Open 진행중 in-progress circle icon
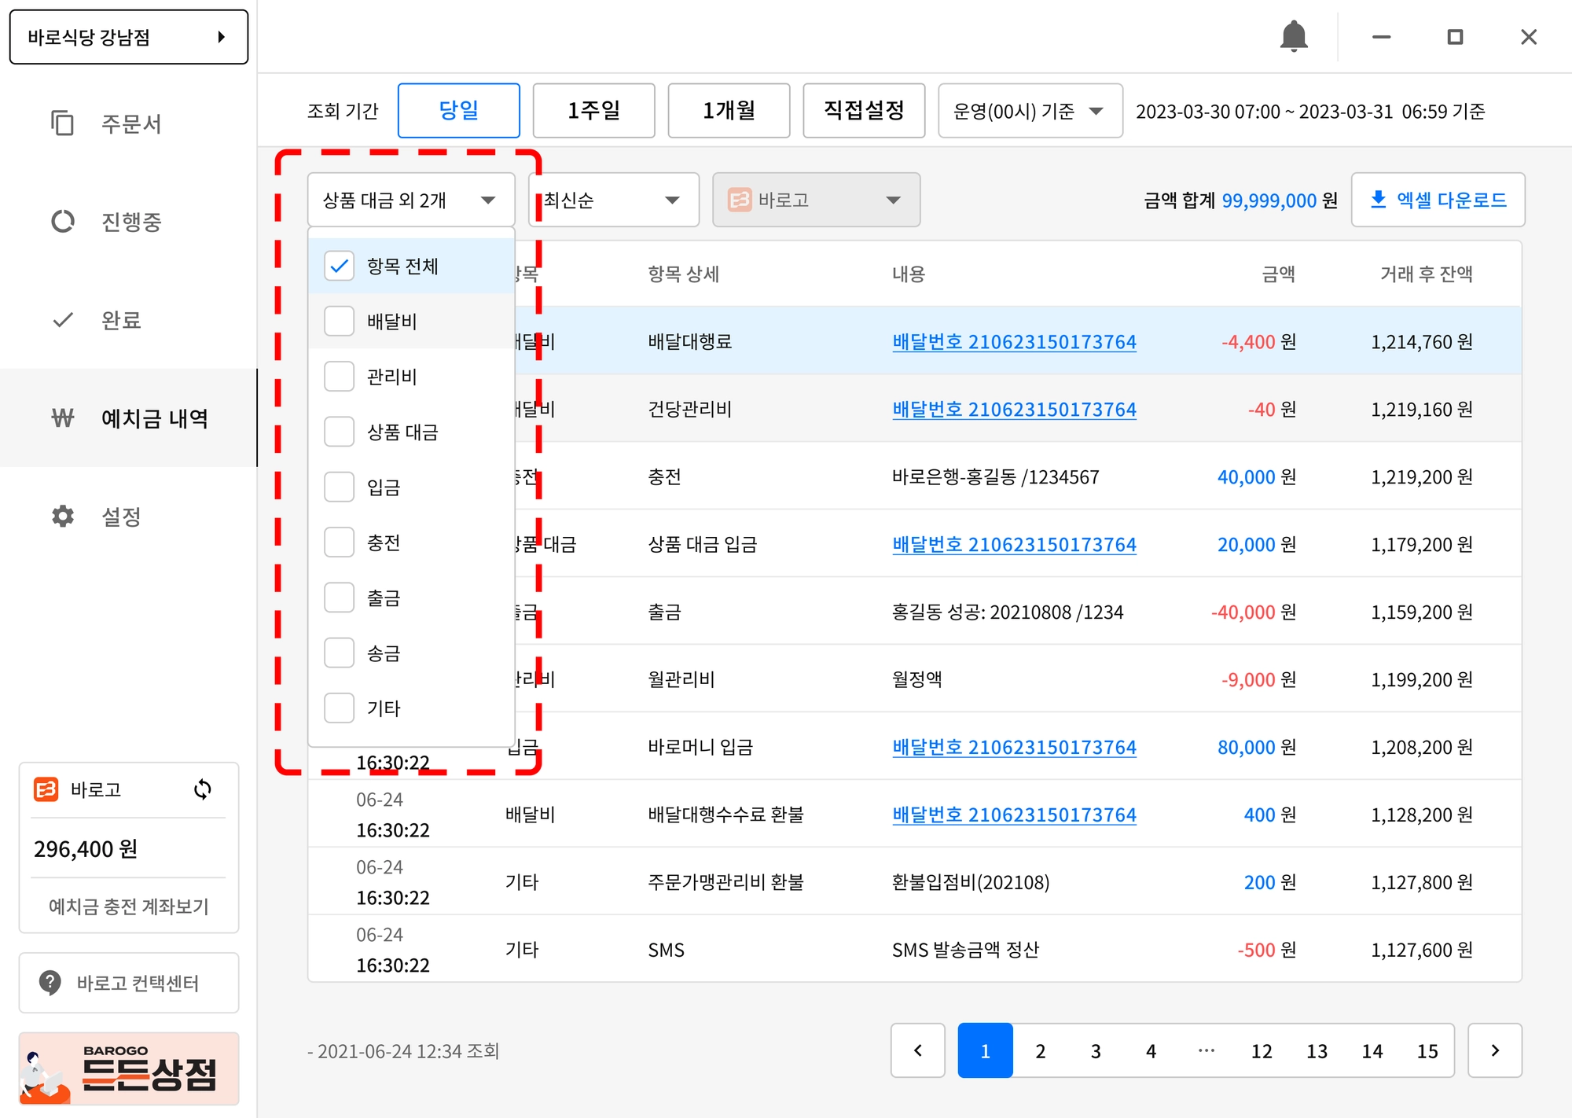This screenshot has width=1572, height=1118. tap(63, 222)
